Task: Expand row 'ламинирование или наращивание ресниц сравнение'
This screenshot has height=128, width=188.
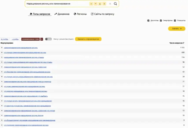Action: point(2,67)
